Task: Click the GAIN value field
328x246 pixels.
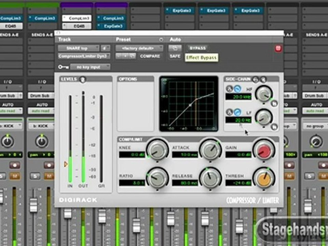Action: tap(238, 154)
